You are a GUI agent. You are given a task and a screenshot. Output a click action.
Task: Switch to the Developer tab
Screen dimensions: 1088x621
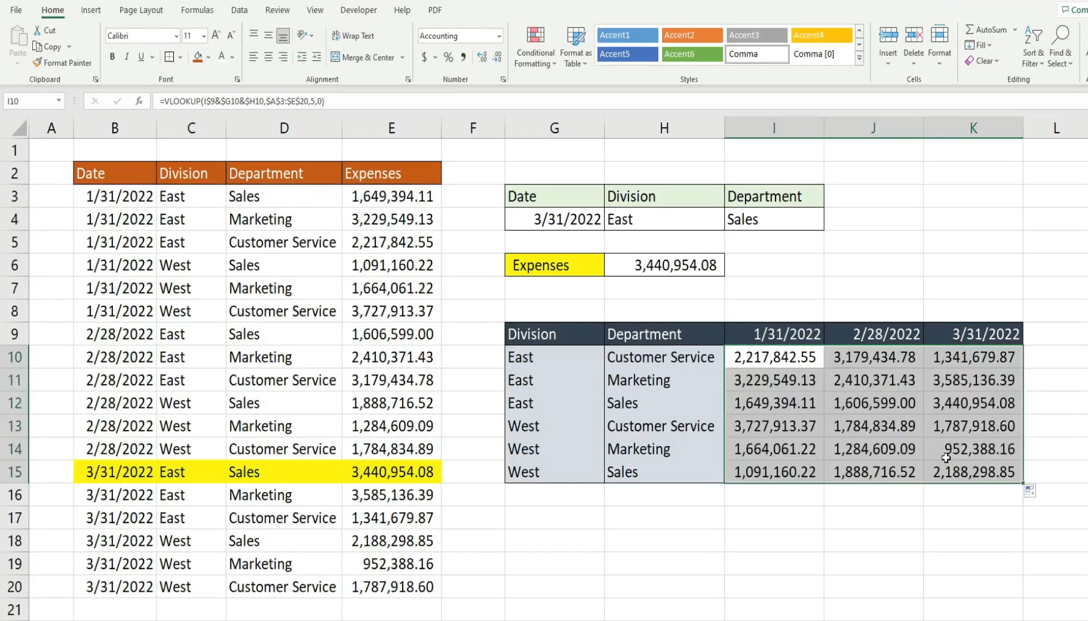[x=358, y=10]
